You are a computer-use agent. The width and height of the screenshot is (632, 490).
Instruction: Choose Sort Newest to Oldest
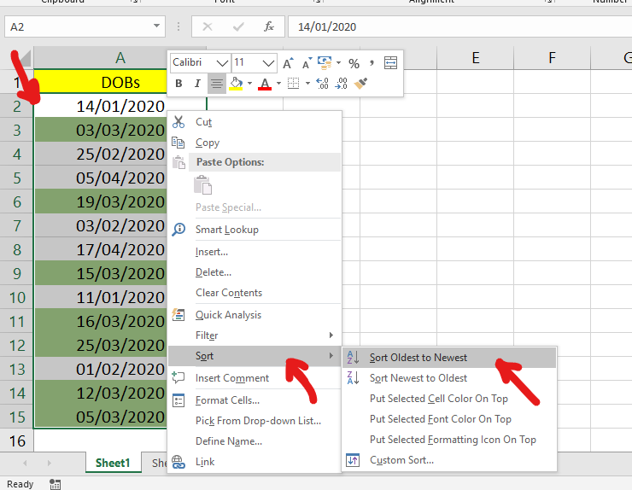pos(449,378)
